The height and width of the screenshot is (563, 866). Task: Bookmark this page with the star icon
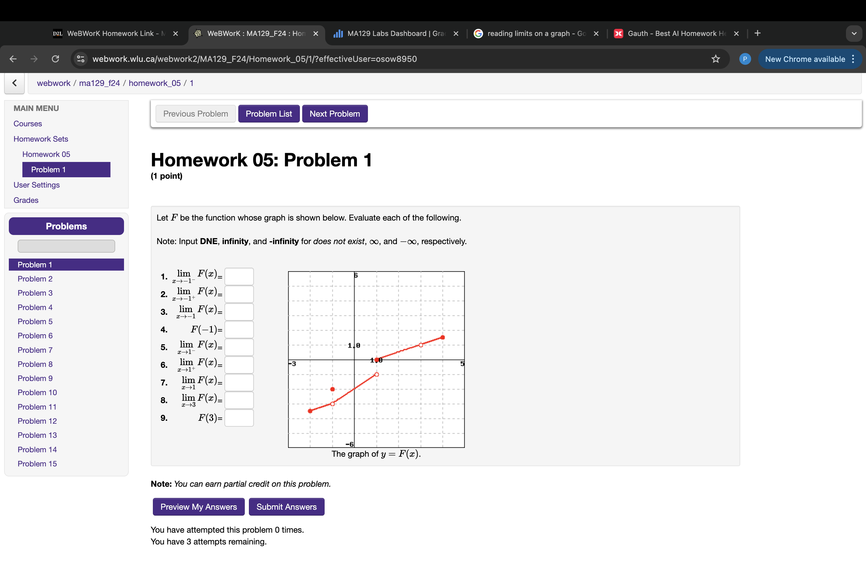(715, 59)
